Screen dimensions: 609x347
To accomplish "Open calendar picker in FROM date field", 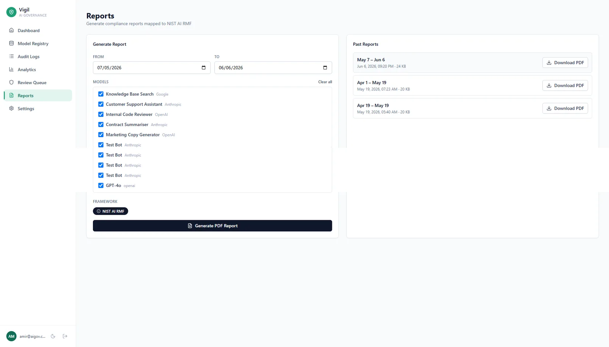I will (204, 68).
